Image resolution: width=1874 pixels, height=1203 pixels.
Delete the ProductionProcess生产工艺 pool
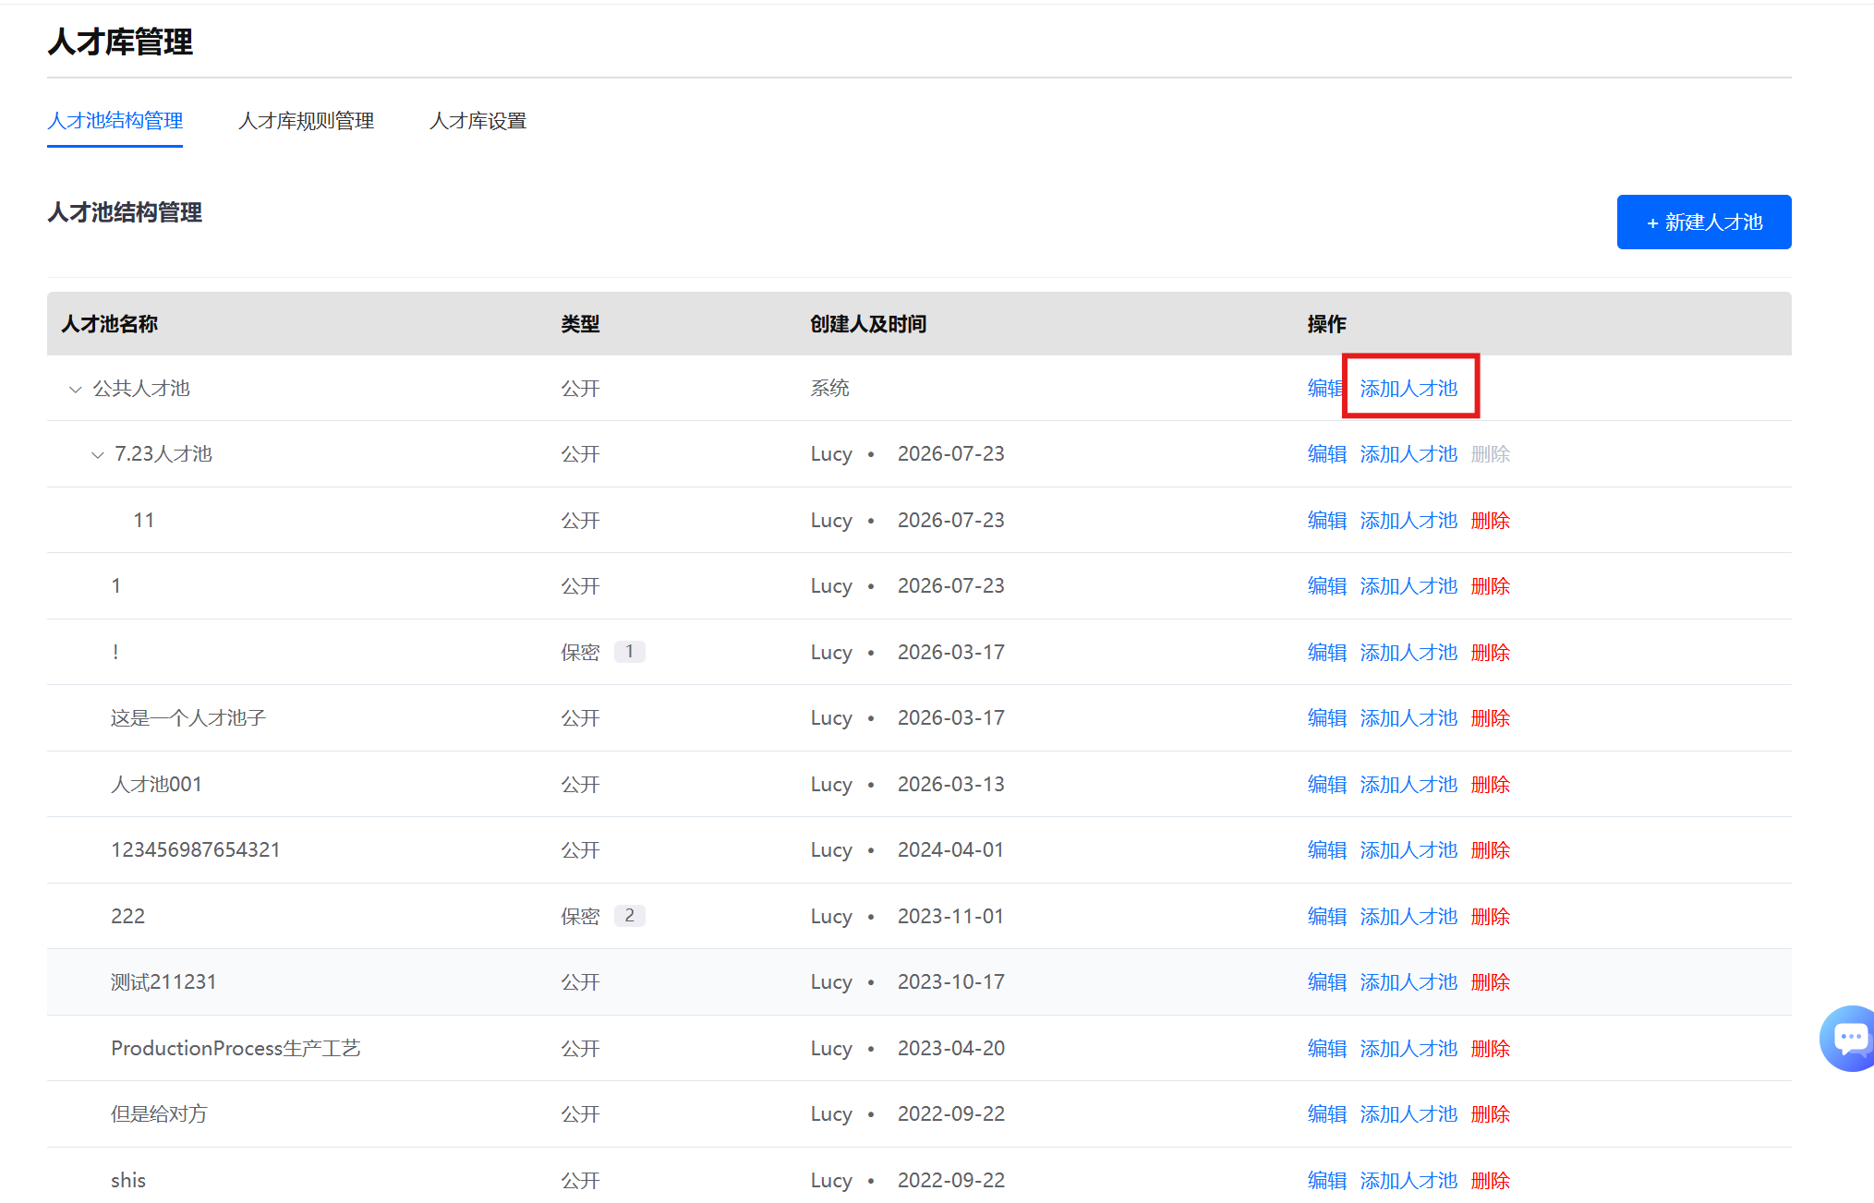(1491, 1049)
